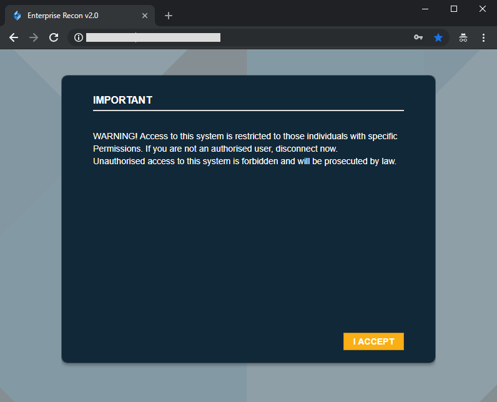Screen dimensions: 497x402
Task: Reload the Enterprise Recon page
Action: 54,37
